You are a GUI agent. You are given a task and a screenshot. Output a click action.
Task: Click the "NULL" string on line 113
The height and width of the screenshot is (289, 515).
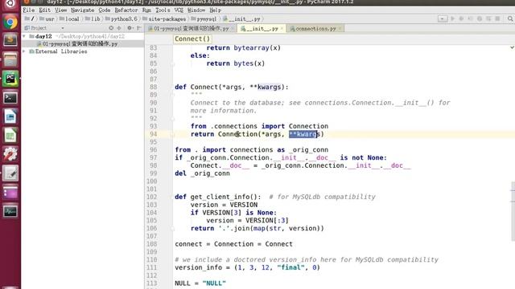click(x=214, y=283)
